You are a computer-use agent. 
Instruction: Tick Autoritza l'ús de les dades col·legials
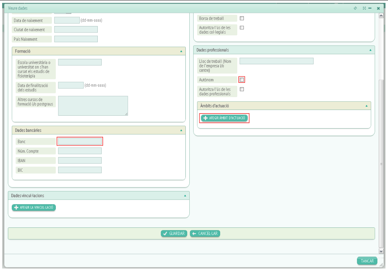(242, 27)
